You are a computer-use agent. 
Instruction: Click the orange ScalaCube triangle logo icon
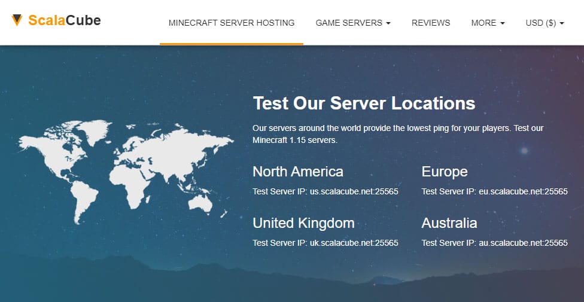tap(17, 20)
